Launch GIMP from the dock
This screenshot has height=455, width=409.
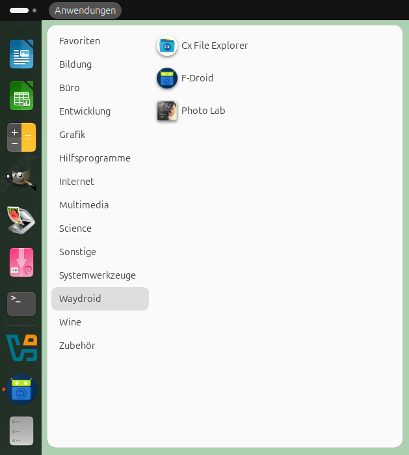pos(21,178)
